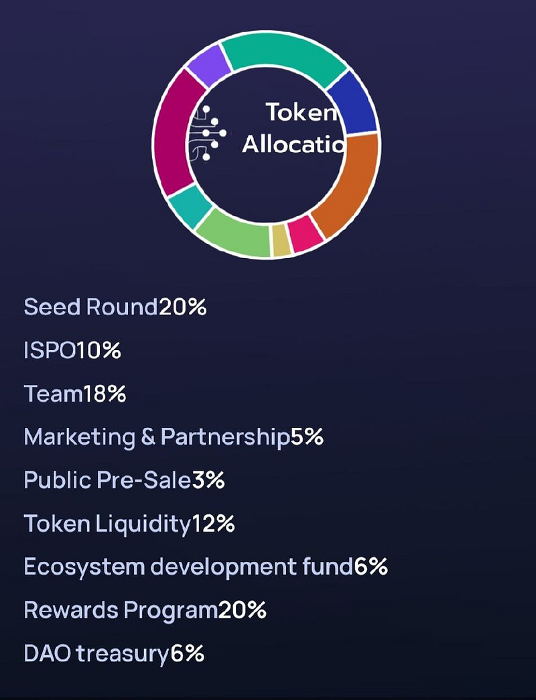Click Marketing & Partnership 5% entry
536x700 pixels.
[x=174, y=437]
